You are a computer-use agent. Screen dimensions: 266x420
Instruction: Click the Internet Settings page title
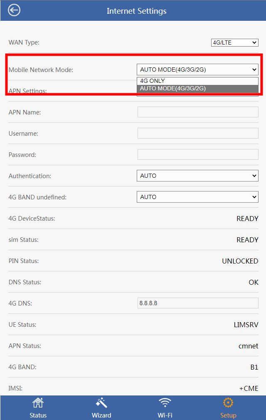pyautogui.click(x=136, y=11)
